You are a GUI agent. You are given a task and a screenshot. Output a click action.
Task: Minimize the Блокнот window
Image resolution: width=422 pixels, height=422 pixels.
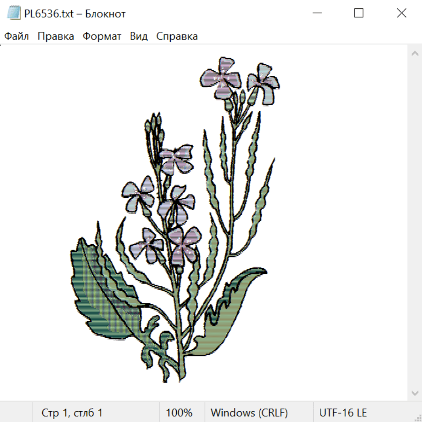317,13
